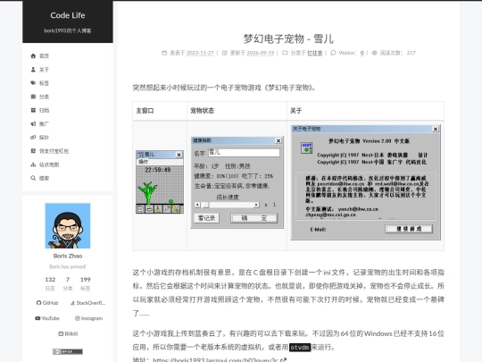Image resolution: width=482 pixels, height=362 pixels.
Task: Click the 阅读次数 217 view count
Action: 394,53
